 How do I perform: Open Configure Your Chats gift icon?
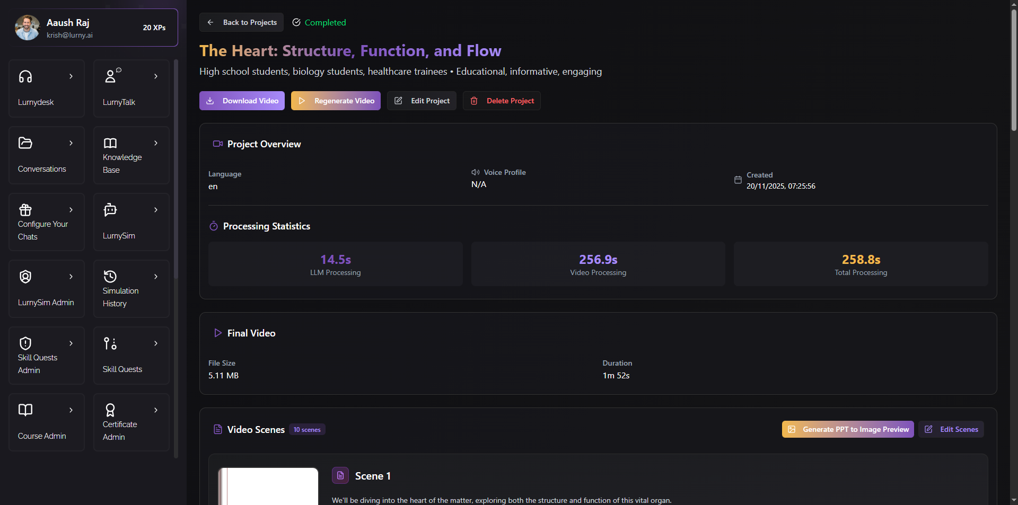pos(25,210)
